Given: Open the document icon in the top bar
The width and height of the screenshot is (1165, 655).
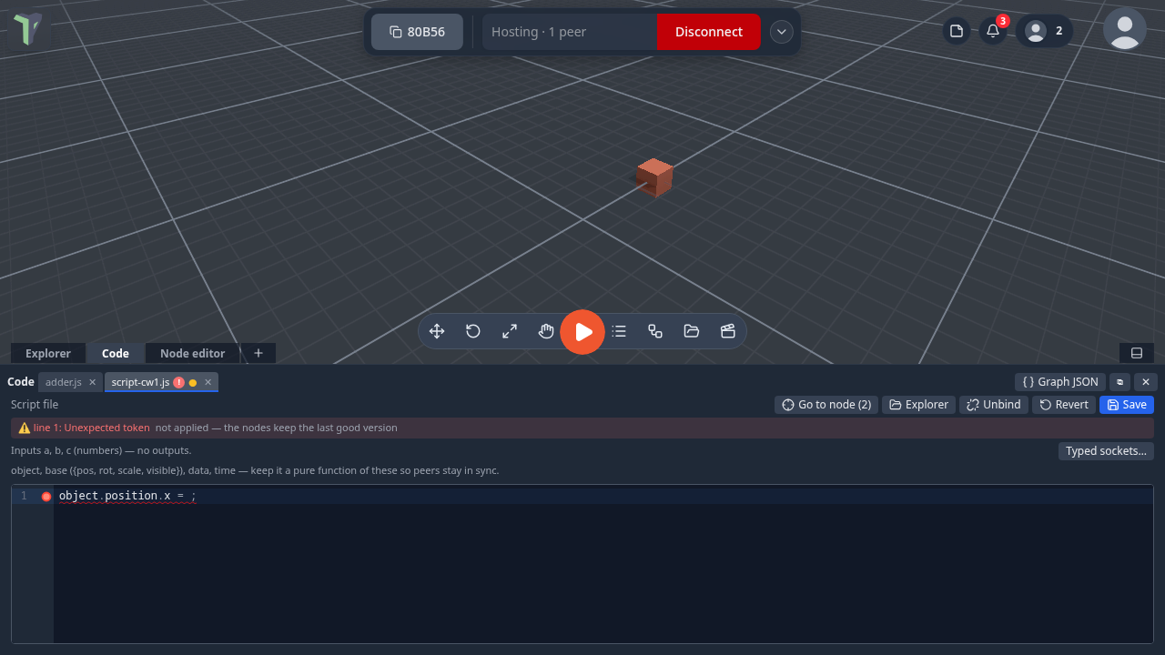Looking at the screenshot, I should click(957, 31).
